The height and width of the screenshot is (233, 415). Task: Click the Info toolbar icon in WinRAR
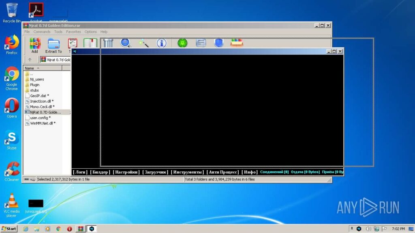(161, 43)
